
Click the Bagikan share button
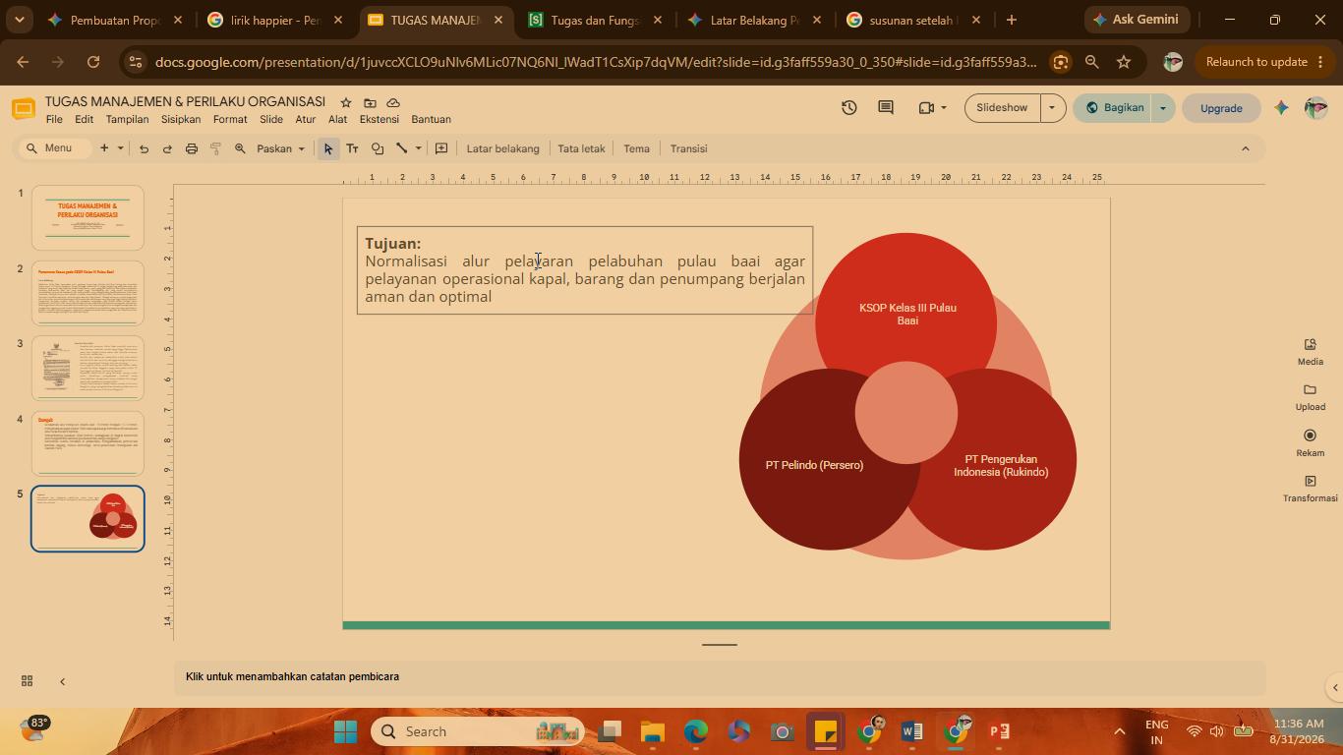pos(1114,108)
